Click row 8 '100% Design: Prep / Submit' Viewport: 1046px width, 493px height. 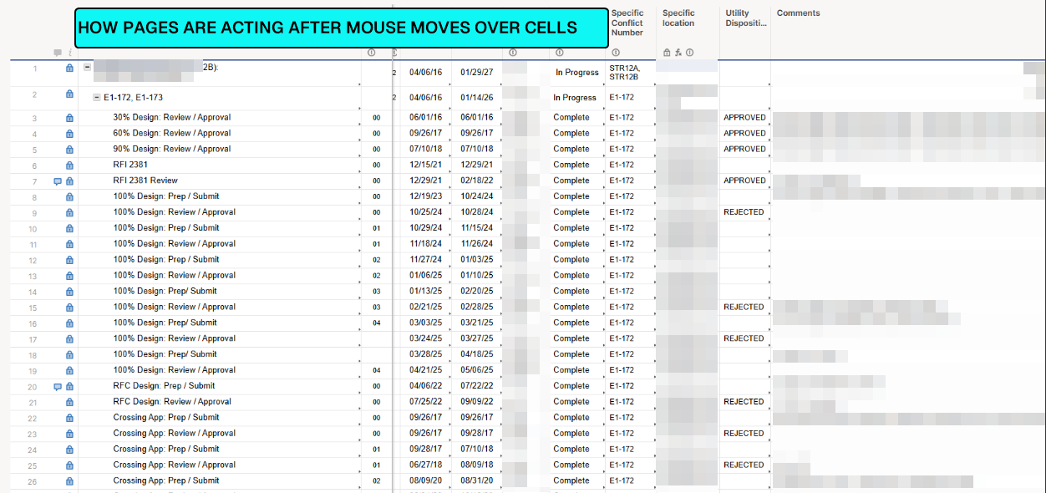tap(166, 196)
